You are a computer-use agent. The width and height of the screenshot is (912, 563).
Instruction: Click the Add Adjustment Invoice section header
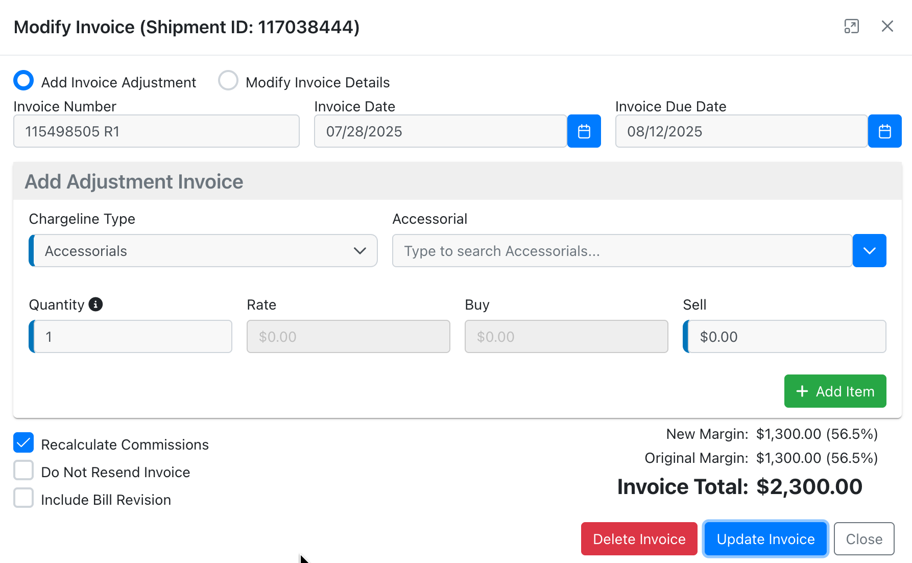tap(458, 181)
